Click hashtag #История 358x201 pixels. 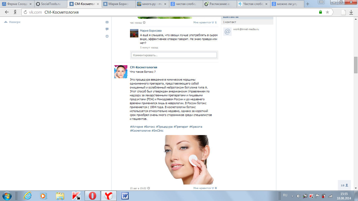click(137, 127)
